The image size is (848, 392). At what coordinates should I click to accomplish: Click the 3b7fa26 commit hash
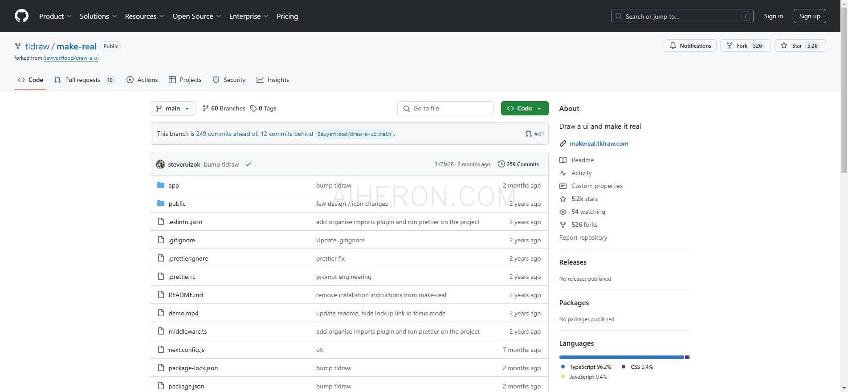pyautogui.click(x=444, y=164)
